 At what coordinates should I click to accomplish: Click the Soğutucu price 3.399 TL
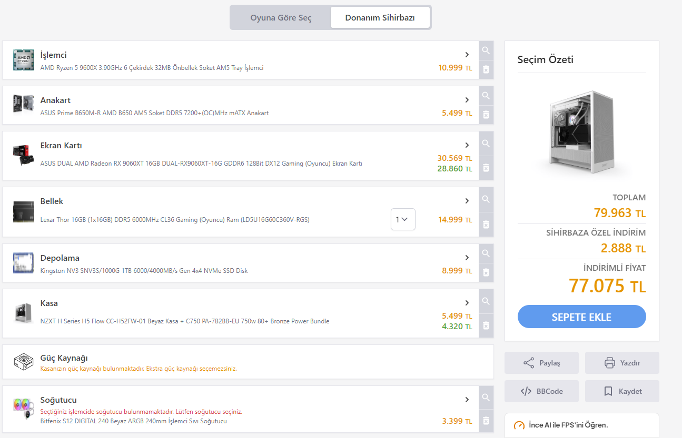pos(457,421)
